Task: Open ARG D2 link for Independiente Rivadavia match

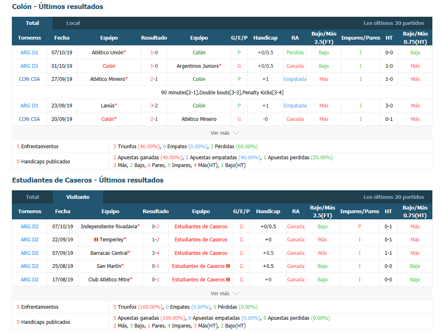Action: point(30,226)
